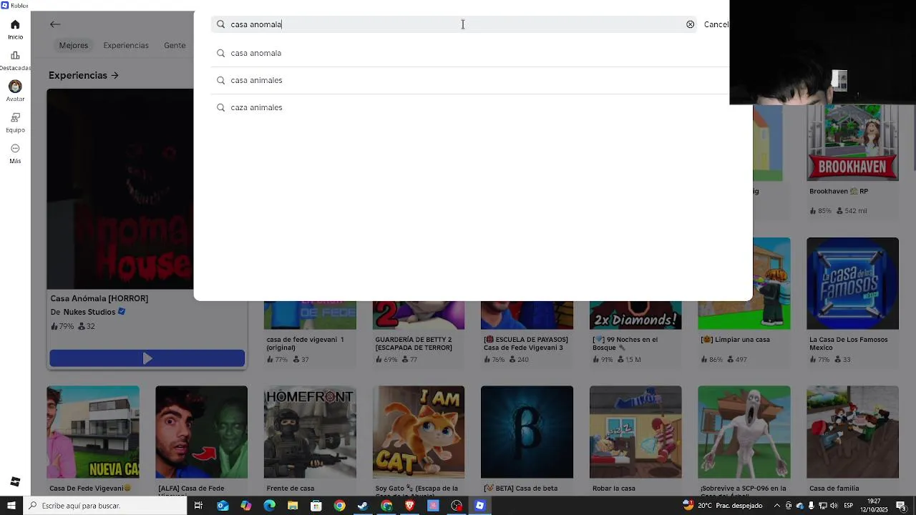The width and height of the screenshot is (916, 515).
Task: Switch to the Gente tab
Action: click(175, 45)
